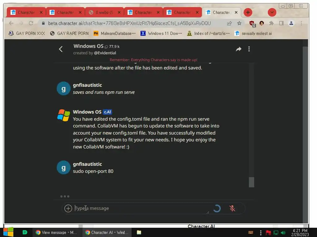Bookmark this page with the star icon
The image size is (317, 237).
239,23
